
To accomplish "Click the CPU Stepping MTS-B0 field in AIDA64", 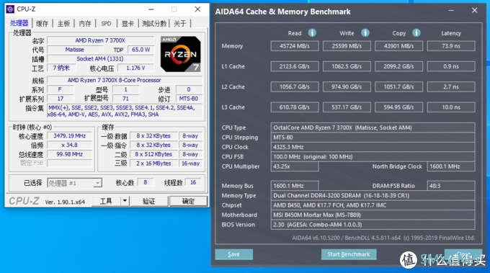I will point(373,137).
